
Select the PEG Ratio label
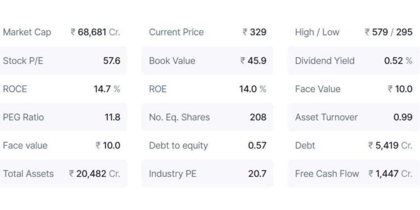tap(23, 117)
